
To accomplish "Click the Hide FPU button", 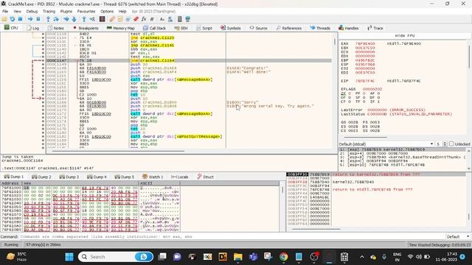I will point(405,35).
